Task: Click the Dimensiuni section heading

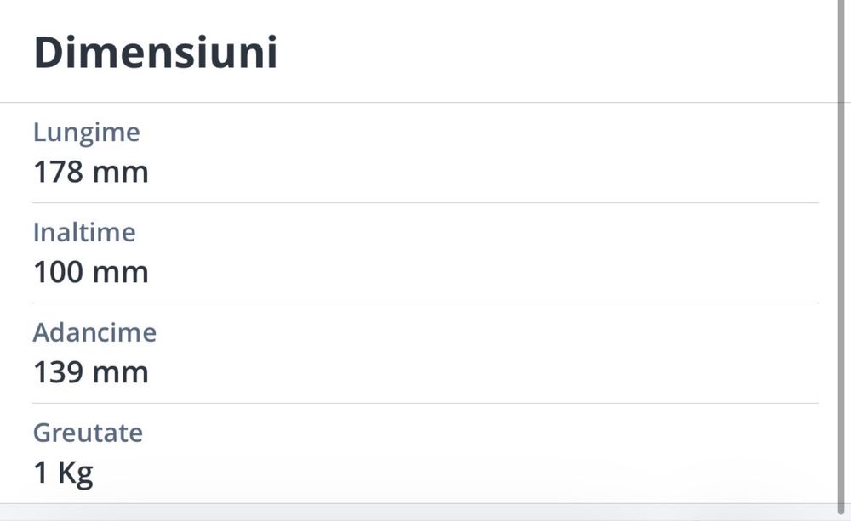Action: (x=155, y=54)
